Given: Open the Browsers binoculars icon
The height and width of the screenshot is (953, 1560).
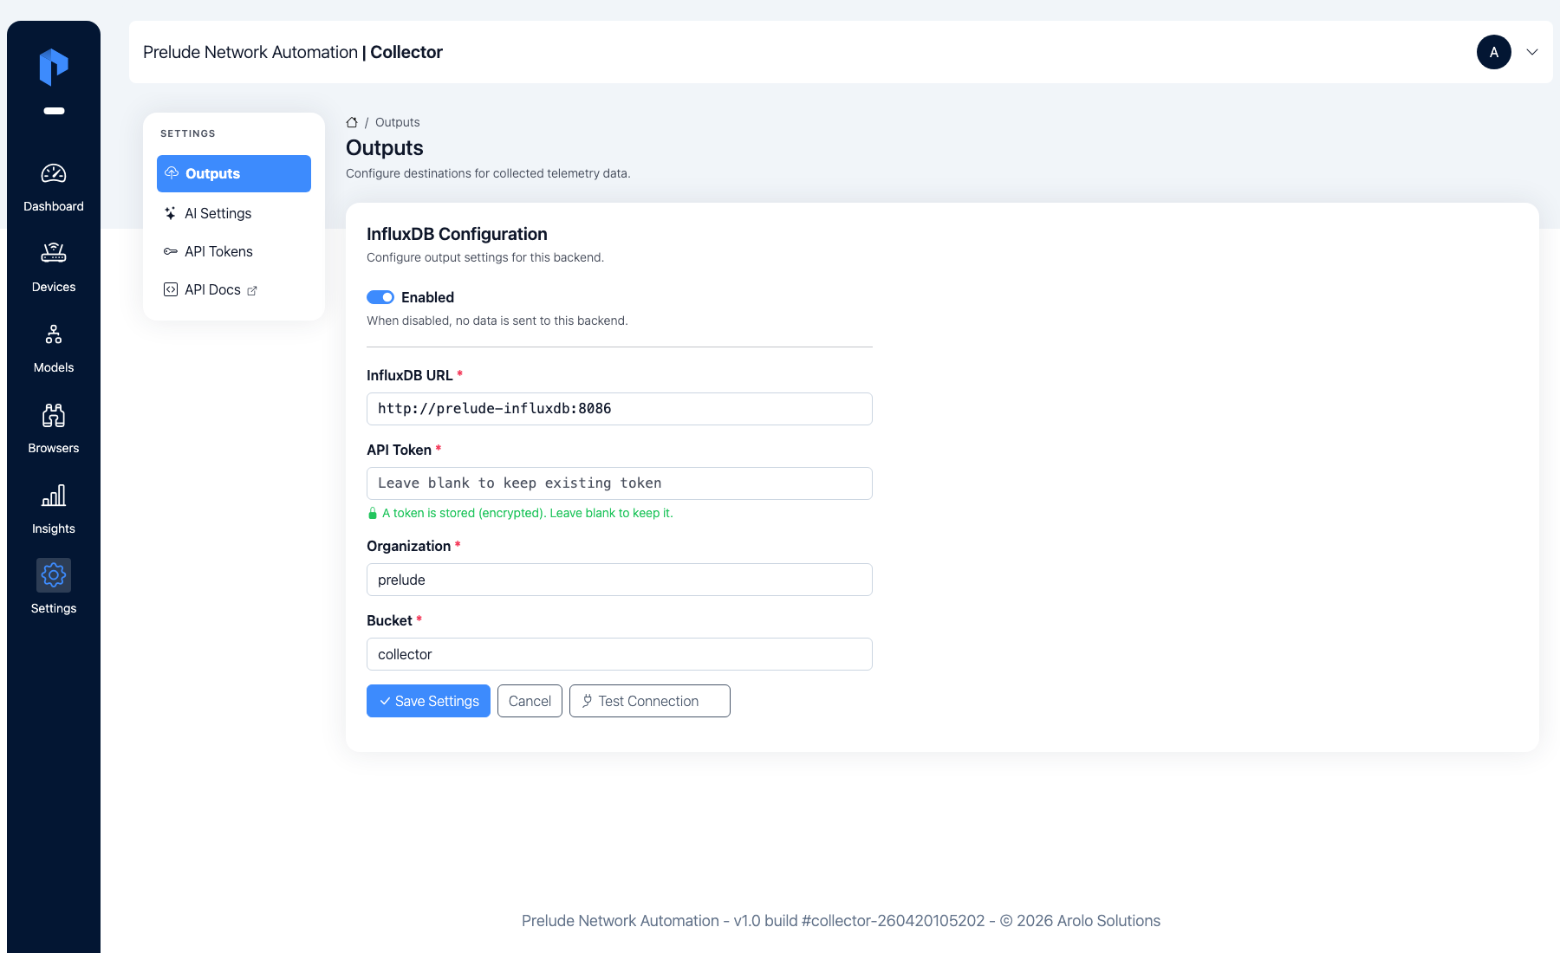Looking at the screenshot, I should (54, 415).
